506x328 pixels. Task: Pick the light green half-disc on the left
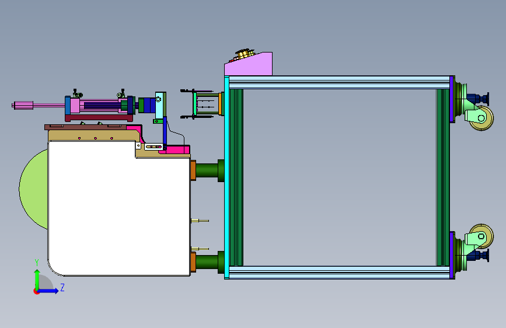[x=34, y=189]
